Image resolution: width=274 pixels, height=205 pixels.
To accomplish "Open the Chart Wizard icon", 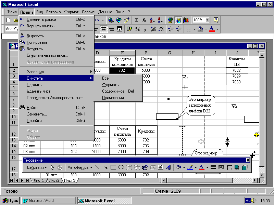I will click(186, 20).
